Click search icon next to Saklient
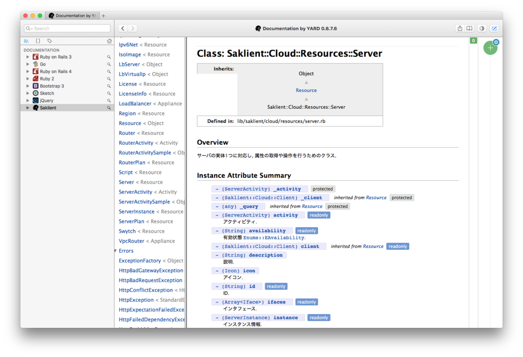The width and height of the screenshot is (523, 357). pos(109,108)
